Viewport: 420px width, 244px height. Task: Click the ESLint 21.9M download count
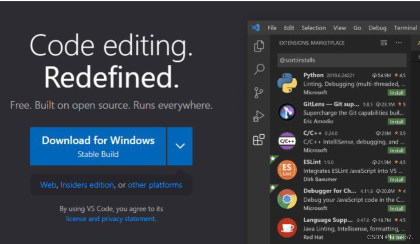(x=381, y=162)
